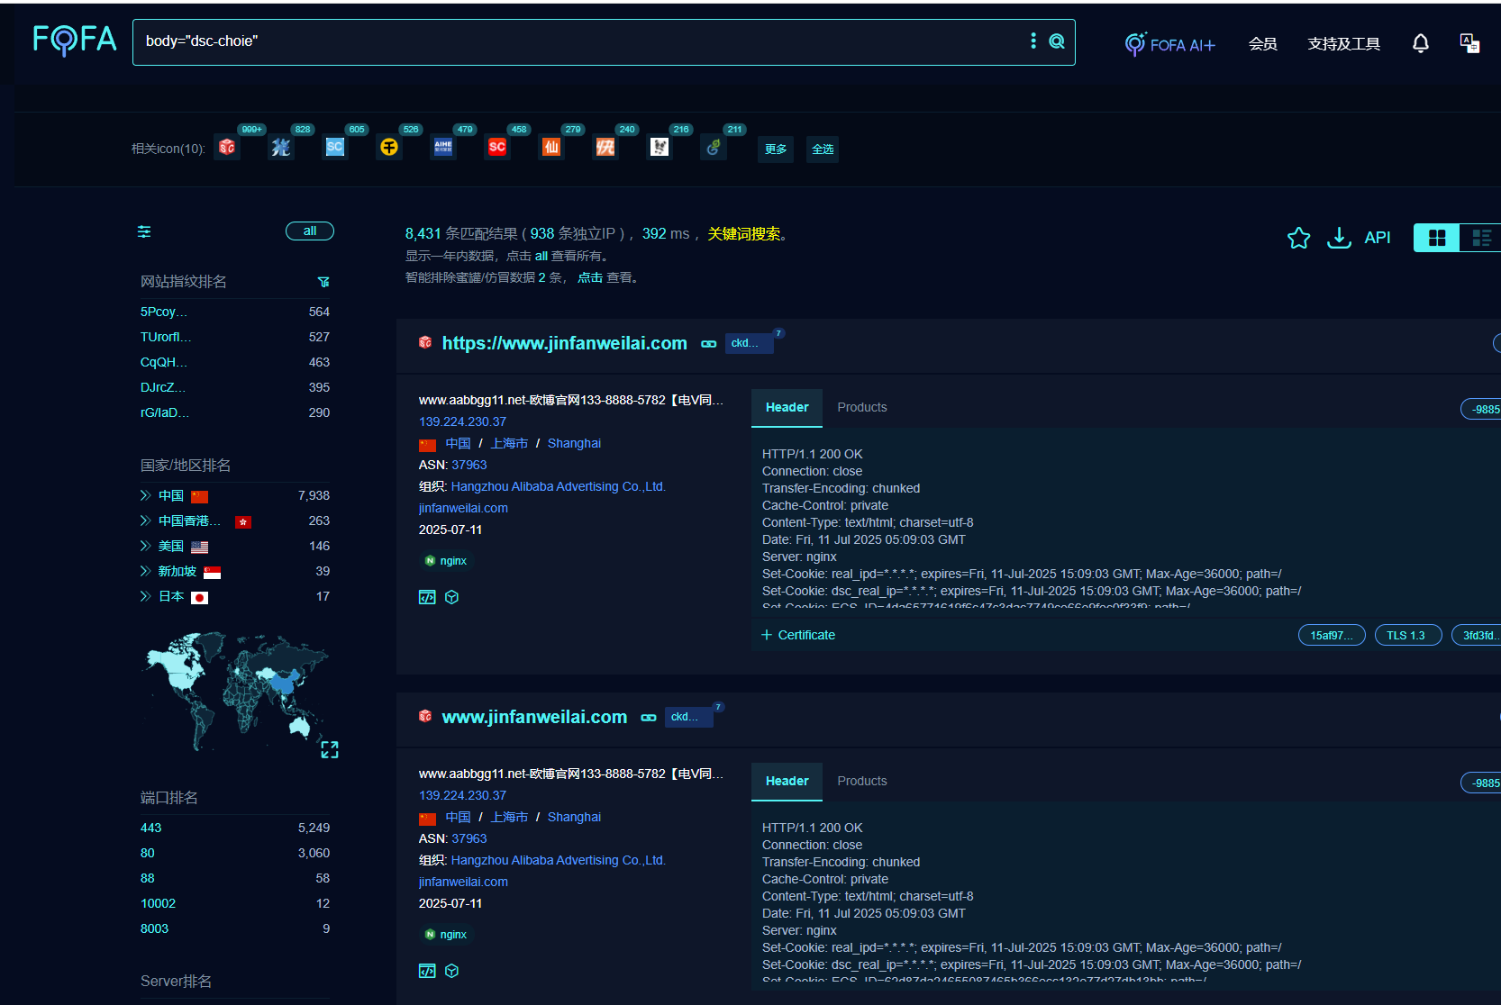Viewport: 1501px width, 1005px height.
Task: Open Header tab in first result
Action: [787, 407]
